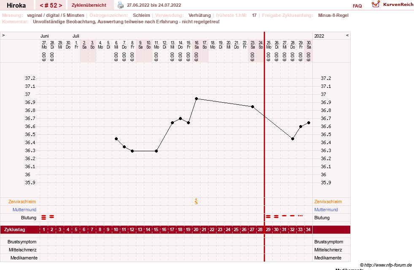Click the Hiroka user name tab
Screen dimensions: 414x270
(x=16, y=5)
